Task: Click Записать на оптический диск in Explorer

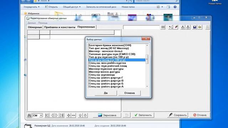Action: [101, 7]
